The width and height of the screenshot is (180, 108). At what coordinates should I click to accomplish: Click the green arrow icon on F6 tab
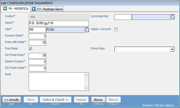click(x=5, y=9)
